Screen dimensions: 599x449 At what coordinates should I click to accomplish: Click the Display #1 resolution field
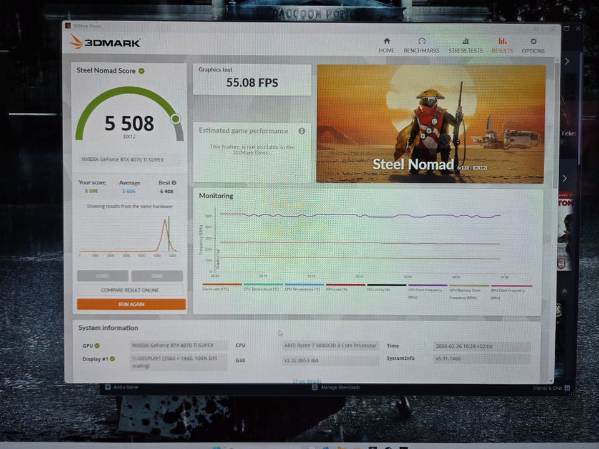pos(178,362)
